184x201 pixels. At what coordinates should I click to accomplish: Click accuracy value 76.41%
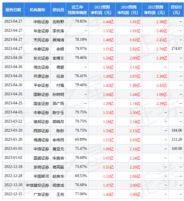click(x=81, y=76)
